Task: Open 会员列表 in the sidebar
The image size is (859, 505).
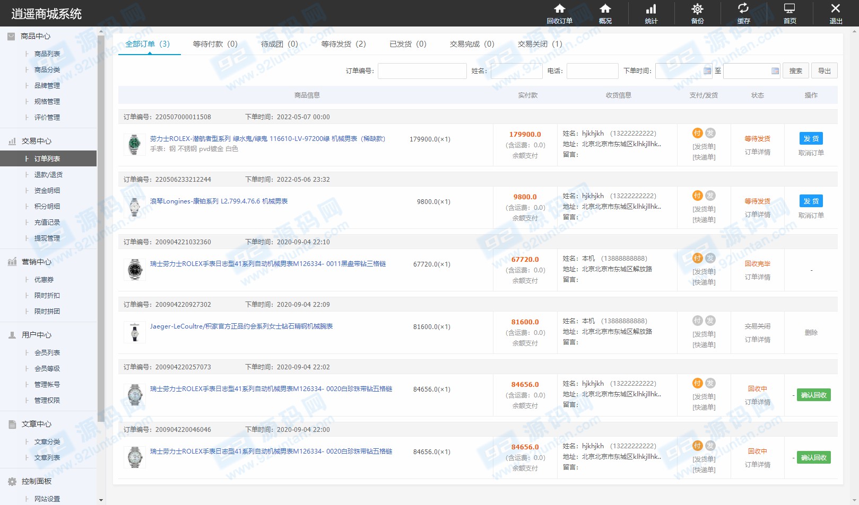Action: click(x=47, y=353)
